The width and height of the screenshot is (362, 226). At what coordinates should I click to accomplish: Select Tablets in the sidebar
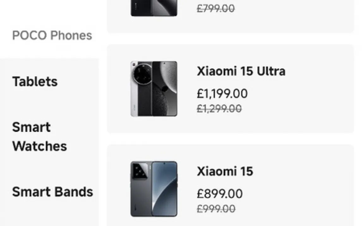[x=35, y=81]
